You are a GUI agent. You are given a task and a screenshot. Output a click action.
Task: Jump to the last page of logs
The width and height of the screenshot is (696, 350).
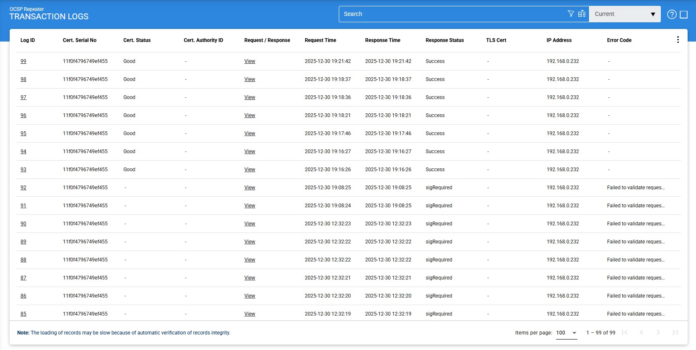tap(675, 332)
